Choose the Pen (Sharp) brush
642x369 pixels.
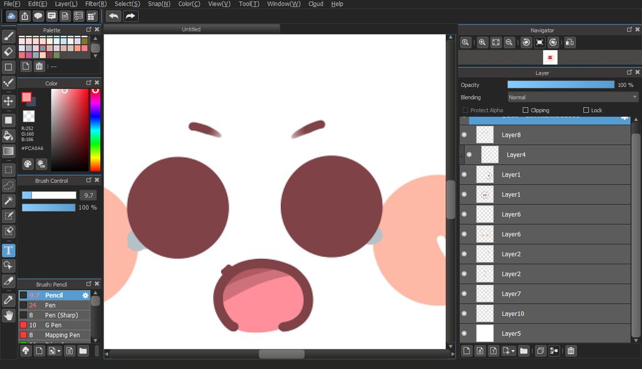[55, 315]
